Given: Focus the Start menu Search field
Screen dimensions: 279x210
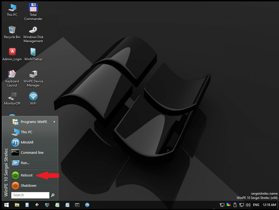Looking at the screenshot, I should [x=30, y=195].
